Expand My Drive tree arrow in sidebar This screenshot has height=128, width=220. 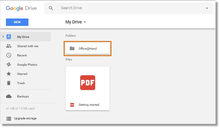click(x=3, y=37)
